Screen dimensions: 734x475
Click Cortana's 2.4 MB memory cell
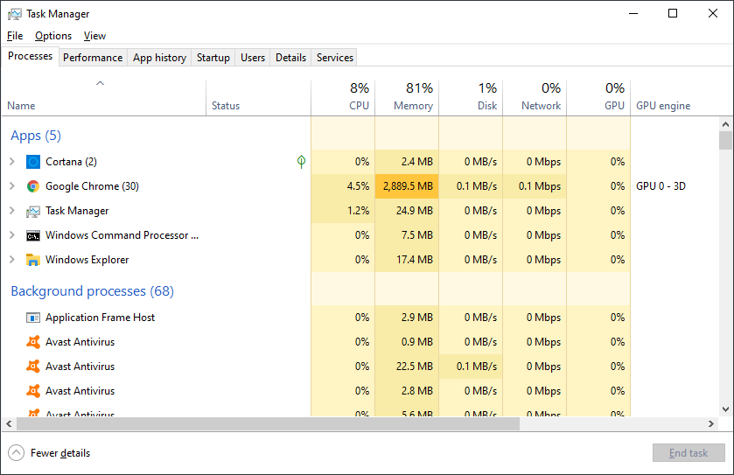click(407, 162)
